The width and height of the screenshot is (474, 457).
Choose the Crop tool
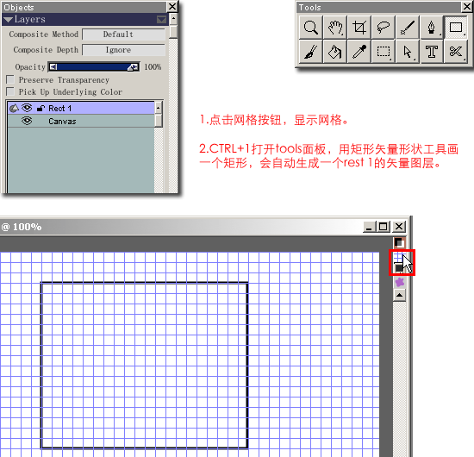(x=359, y=28)
